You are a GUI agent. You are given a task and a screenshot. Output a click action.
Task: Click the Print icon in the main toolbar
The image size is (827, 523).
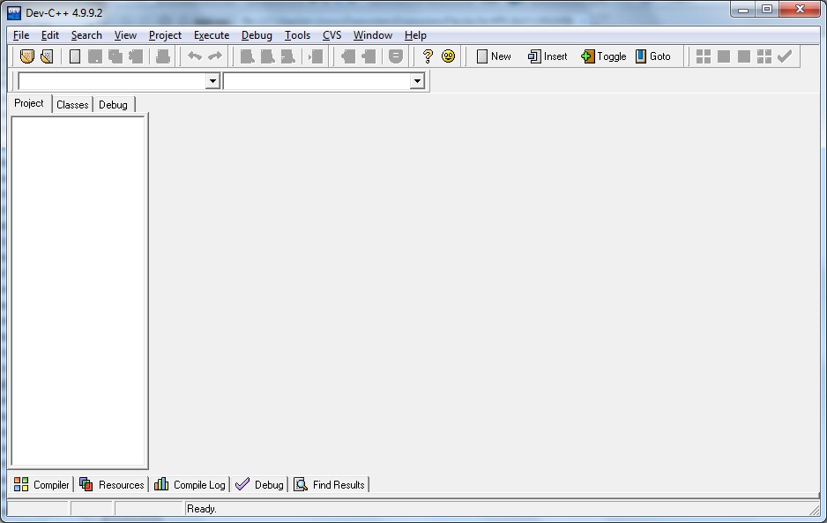(162, 56)
